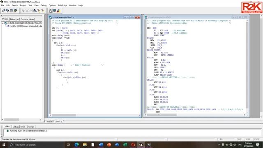This screenshot has width=263, height=148.
Task: Click vertical scrollbar in bcd2.a51 window
Action: point(247,67)
